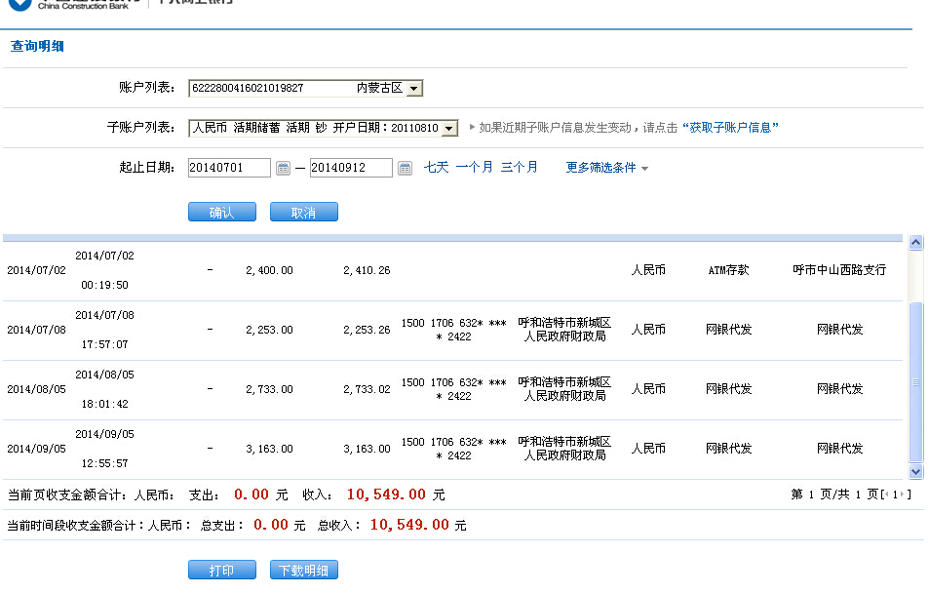The height and width of the screenshot is (593, 929).
Task: Click the 取消 button
Action: click(304, 213)
